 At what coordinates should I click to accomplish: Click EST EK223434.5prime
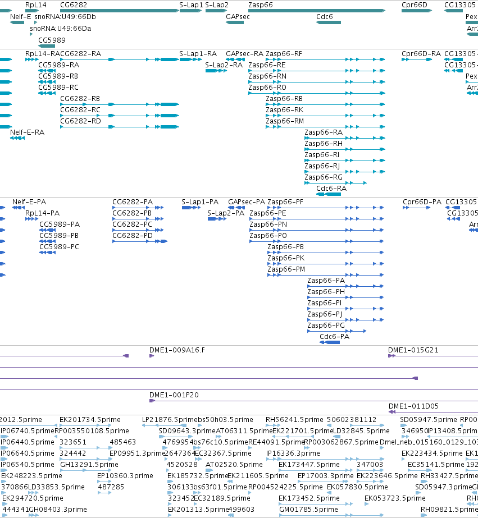[x=432, y=453]
